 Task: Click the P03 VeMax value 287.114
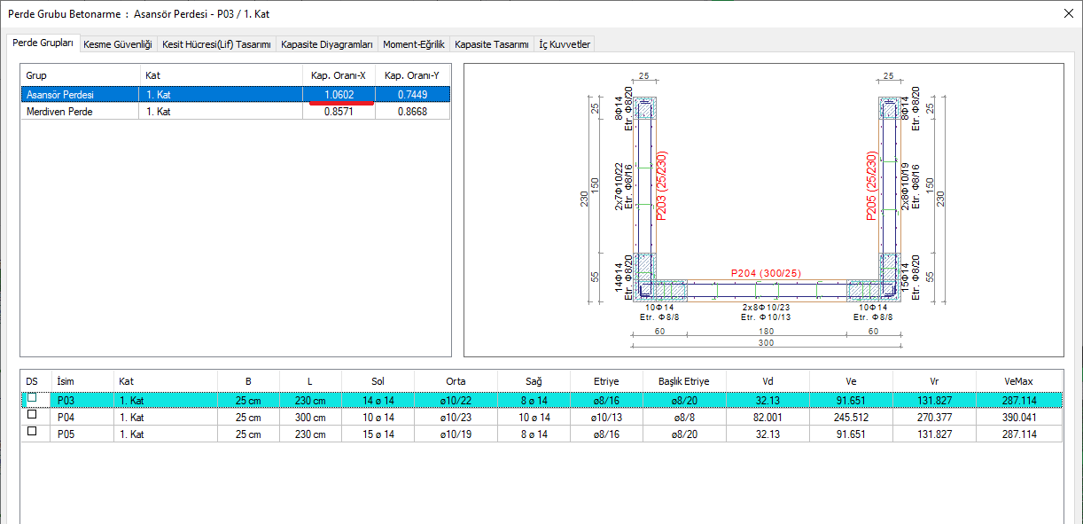pyautogui.click(x=1019, y=400)
